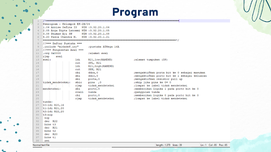Click the "Ln : 1" status bar entry
Image resolution: width=271 pixels, height=152 pixels.
(x=203, y=145)
